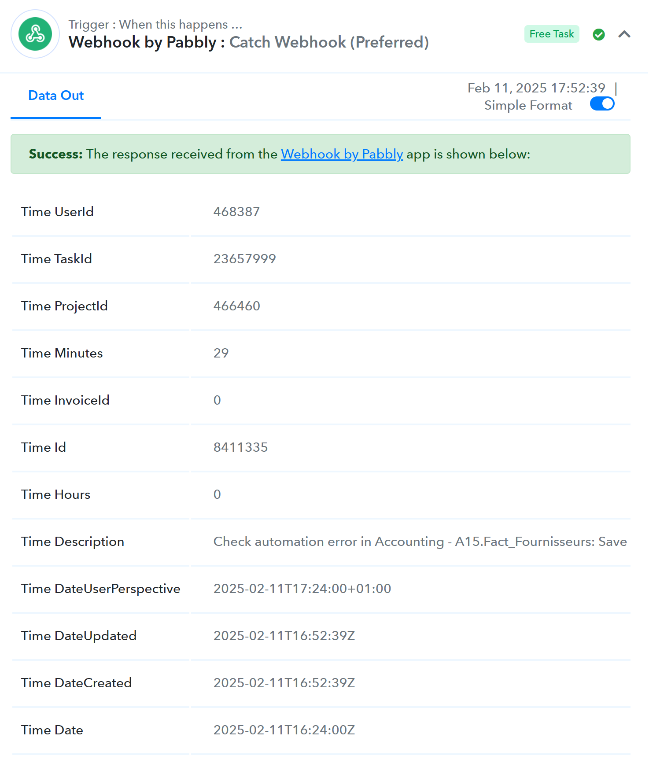Click the Time Minutes value 29

[x=221, y=353]
